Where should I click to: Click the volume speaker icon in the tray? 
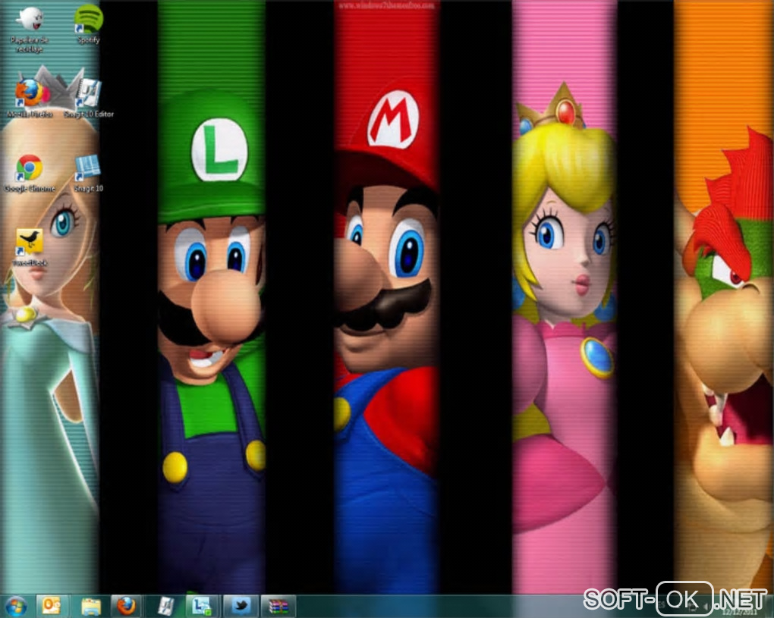tap(706, 606)
